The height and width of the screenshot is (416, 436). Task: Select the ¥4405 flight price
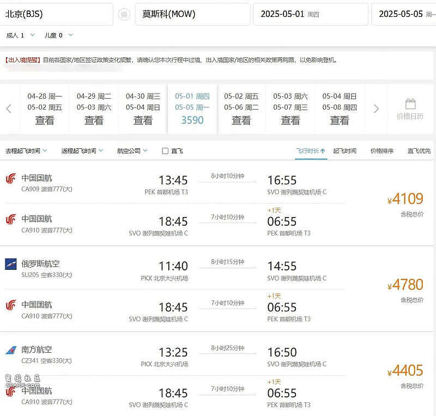coord(405,371)
